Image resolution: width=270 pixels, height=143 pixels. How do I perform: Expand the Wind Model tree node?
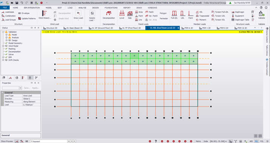[x=3, y=46]
